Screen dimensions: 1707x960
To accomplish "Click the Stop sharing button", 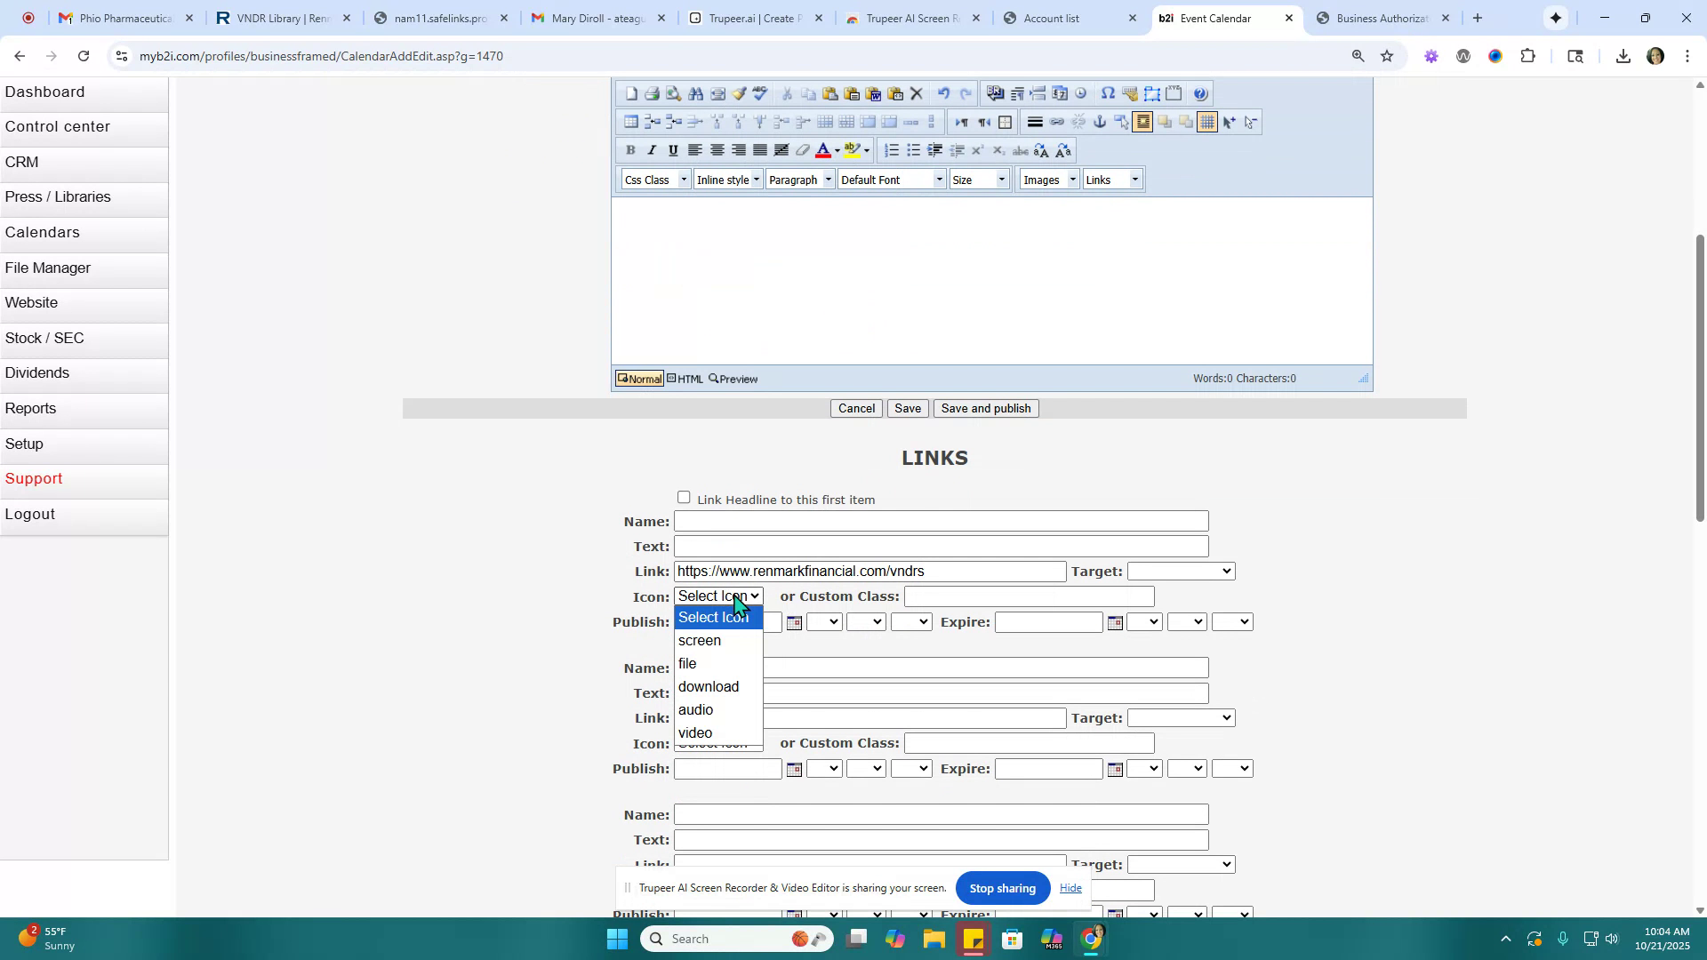I will click(x=1003, y=887).
